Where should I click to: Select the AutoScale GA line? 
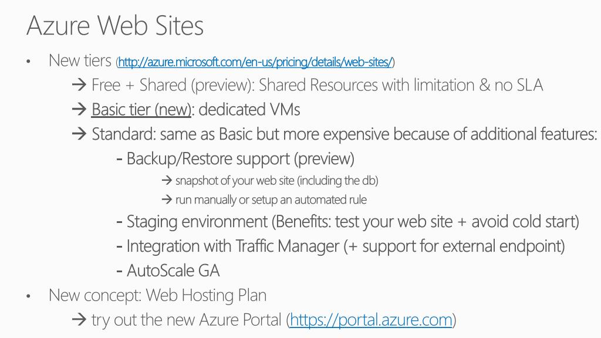tap(168, 271)
